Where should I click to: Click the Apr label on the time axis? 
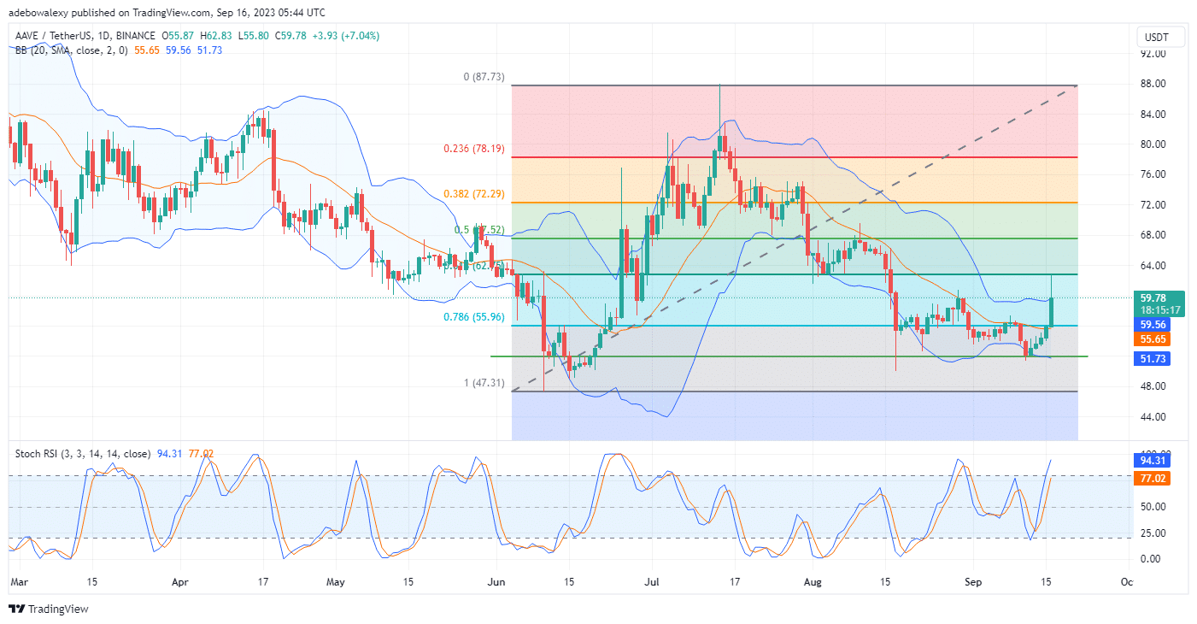179,580
